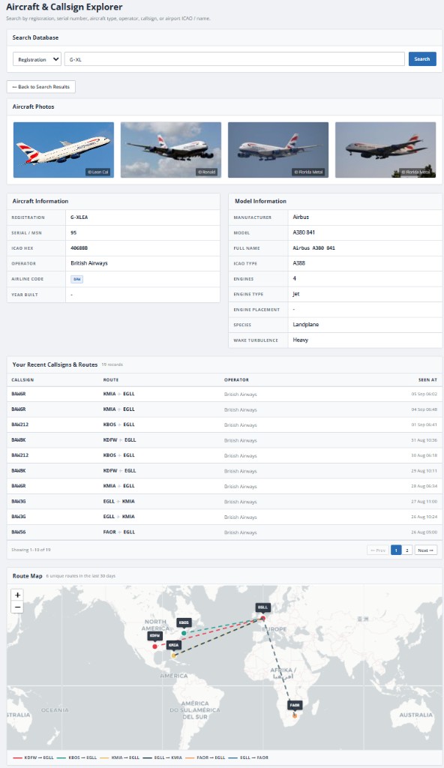Click the species value Landplane
The width and height of the screenshot is (444, 768).
pos(306,325)
